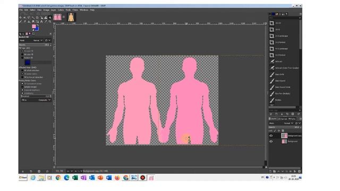Open Google Chrome from the taskbar
The height and width of the screenshot is (191, 340).
[x=58, y=178]
